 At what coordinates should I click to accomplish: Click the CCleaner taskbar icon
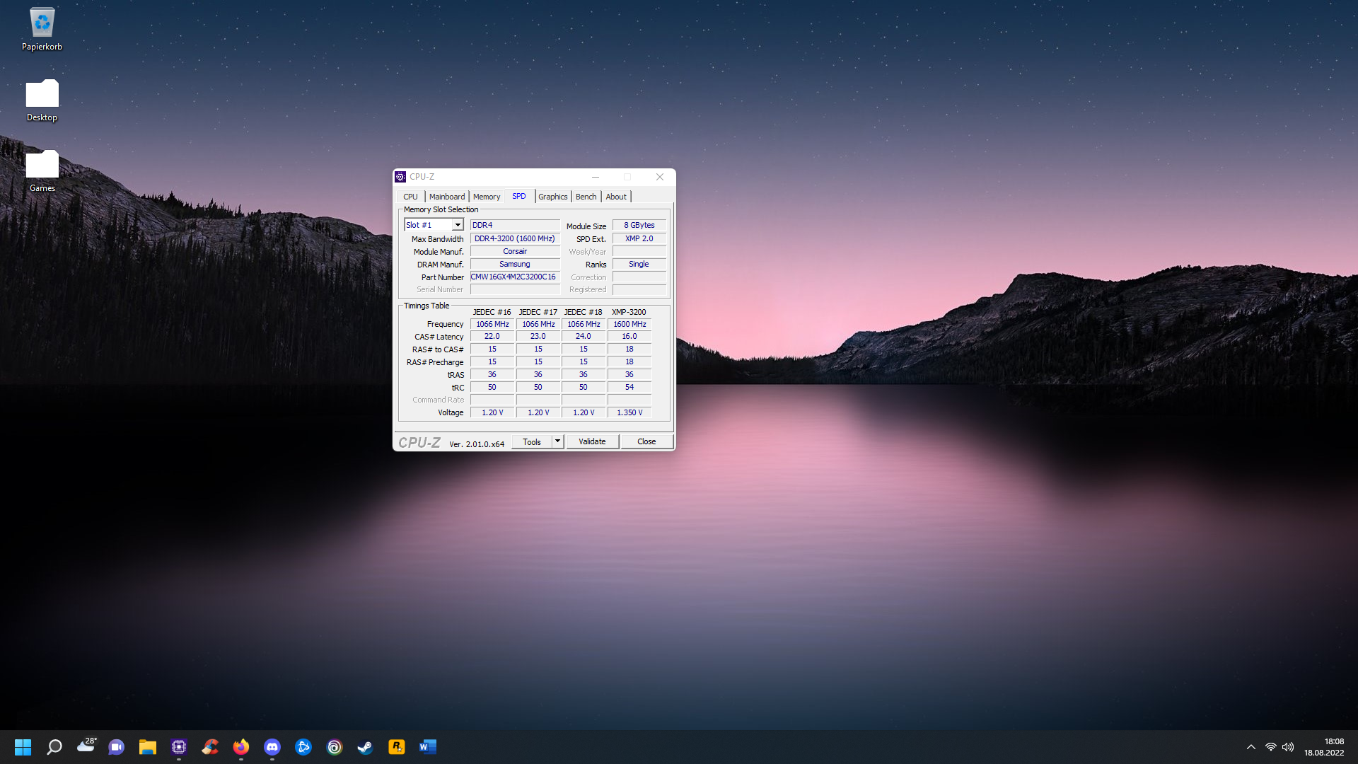click(x=210, y=747)
